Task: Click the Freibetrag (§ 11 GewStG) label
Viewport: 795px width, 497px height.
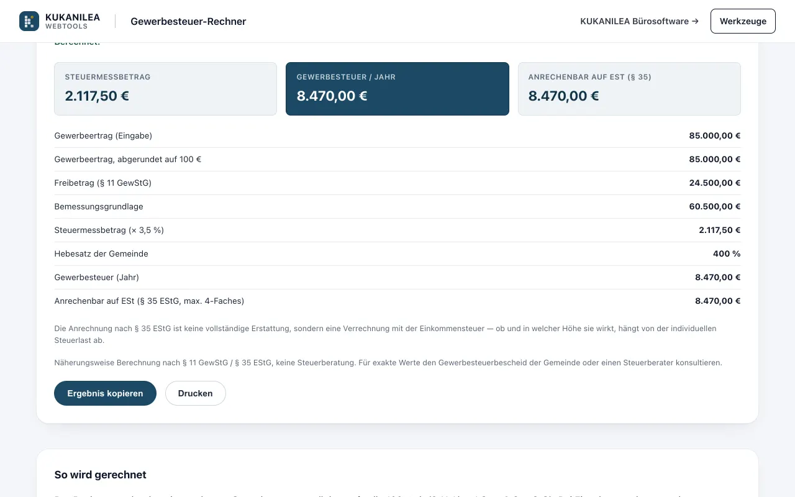Action: 103,183
